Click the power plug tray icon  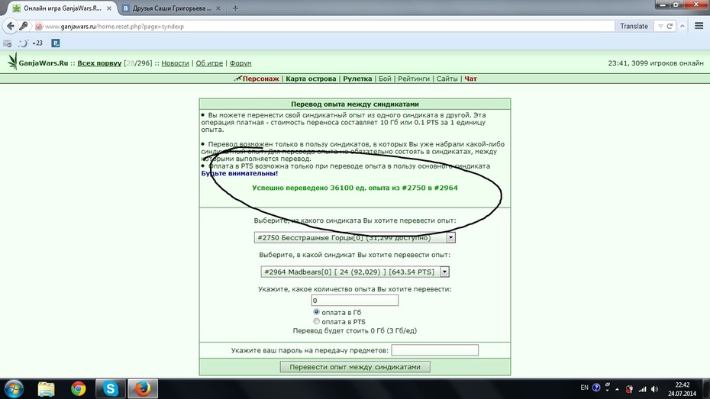click(x=629, y=389)
